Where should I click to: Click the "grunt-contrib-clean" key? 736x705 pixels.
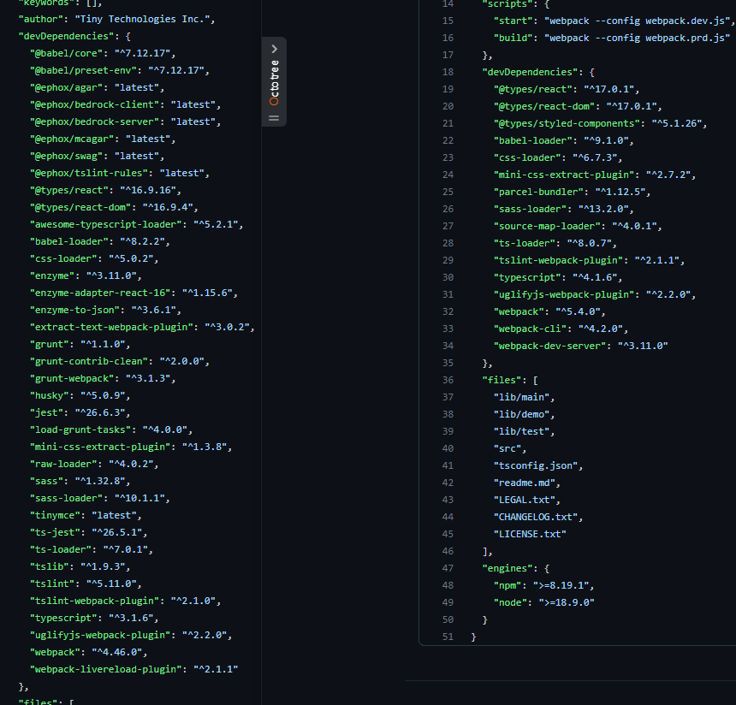coord(89,361)
